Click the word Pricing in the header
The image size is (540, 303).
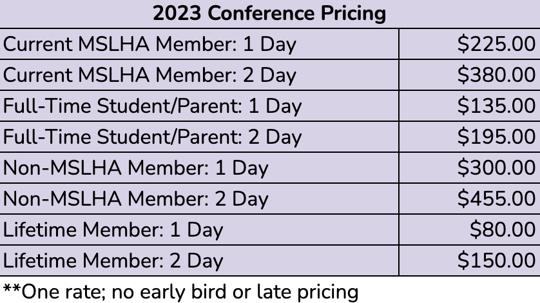(x=353, y=14)
